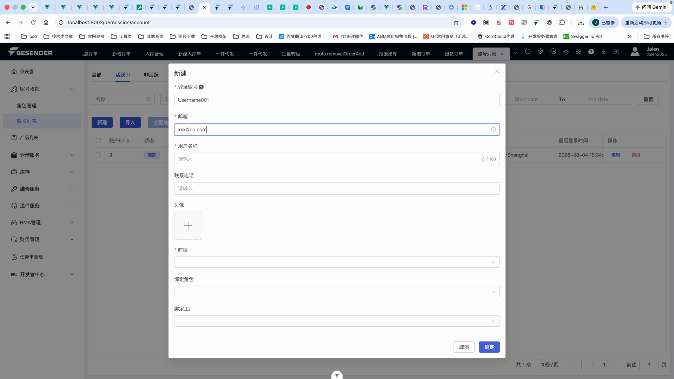
Task: Click the clock history icon in header
Action: point(553,52)
